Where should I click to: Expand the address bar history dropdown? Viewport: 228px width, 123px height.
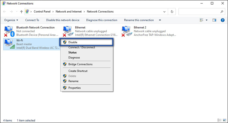(x=164, y=12)
